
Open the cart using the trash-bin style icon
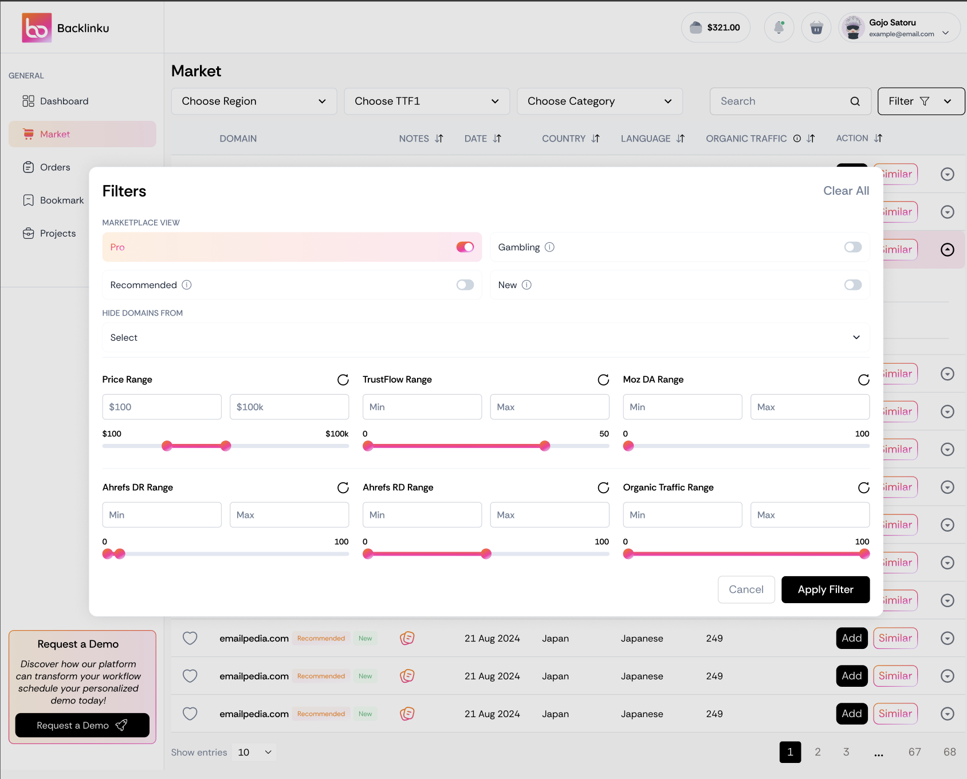[x=816, y=27]
